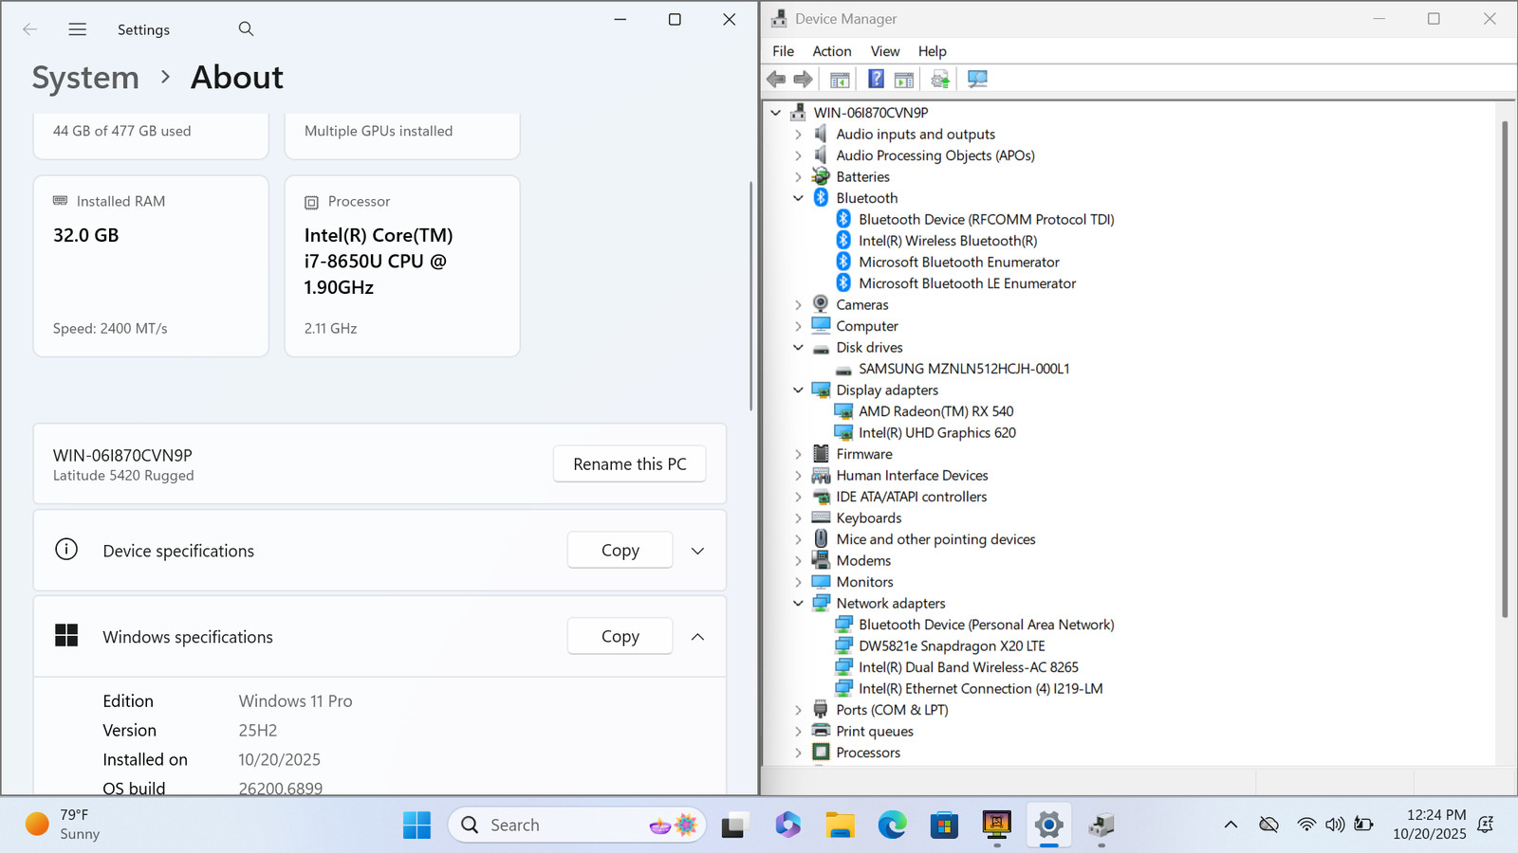Image resolution: width=1518 pixels, height=853 pixels.
Task: Collapse the Network adapters node
Action: click(798, 604)
